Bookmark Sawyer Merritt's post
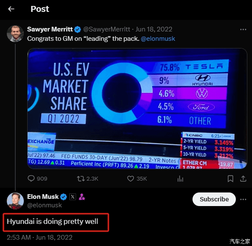 pyautogui.click(x=230, y=179)
